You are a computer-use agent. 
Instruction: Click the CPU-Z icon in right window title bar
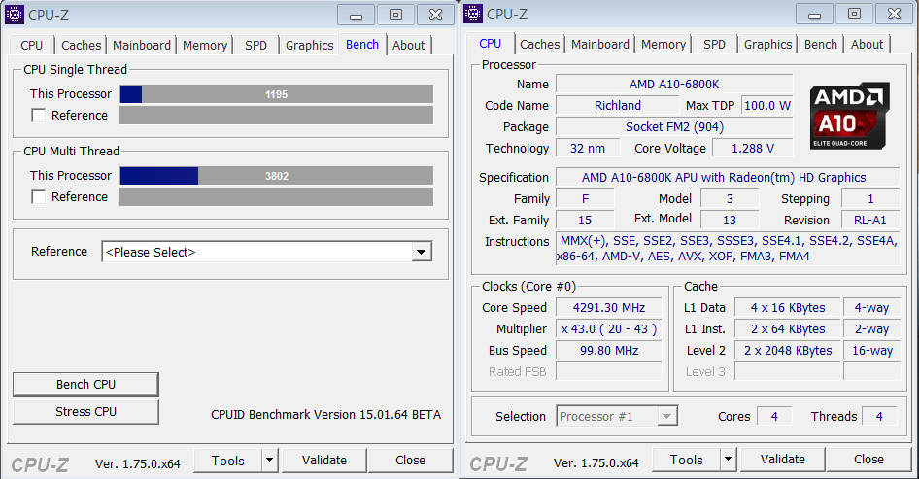click(x=473, y=15)
